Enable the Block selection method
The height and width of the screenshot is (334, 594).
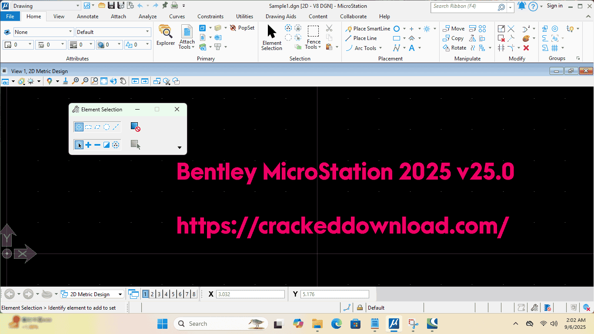pos(88,127)
